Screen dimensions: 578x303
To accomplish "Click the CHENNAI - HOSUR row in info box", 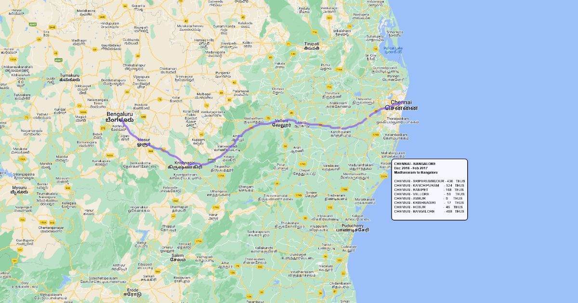I will 429,207.
